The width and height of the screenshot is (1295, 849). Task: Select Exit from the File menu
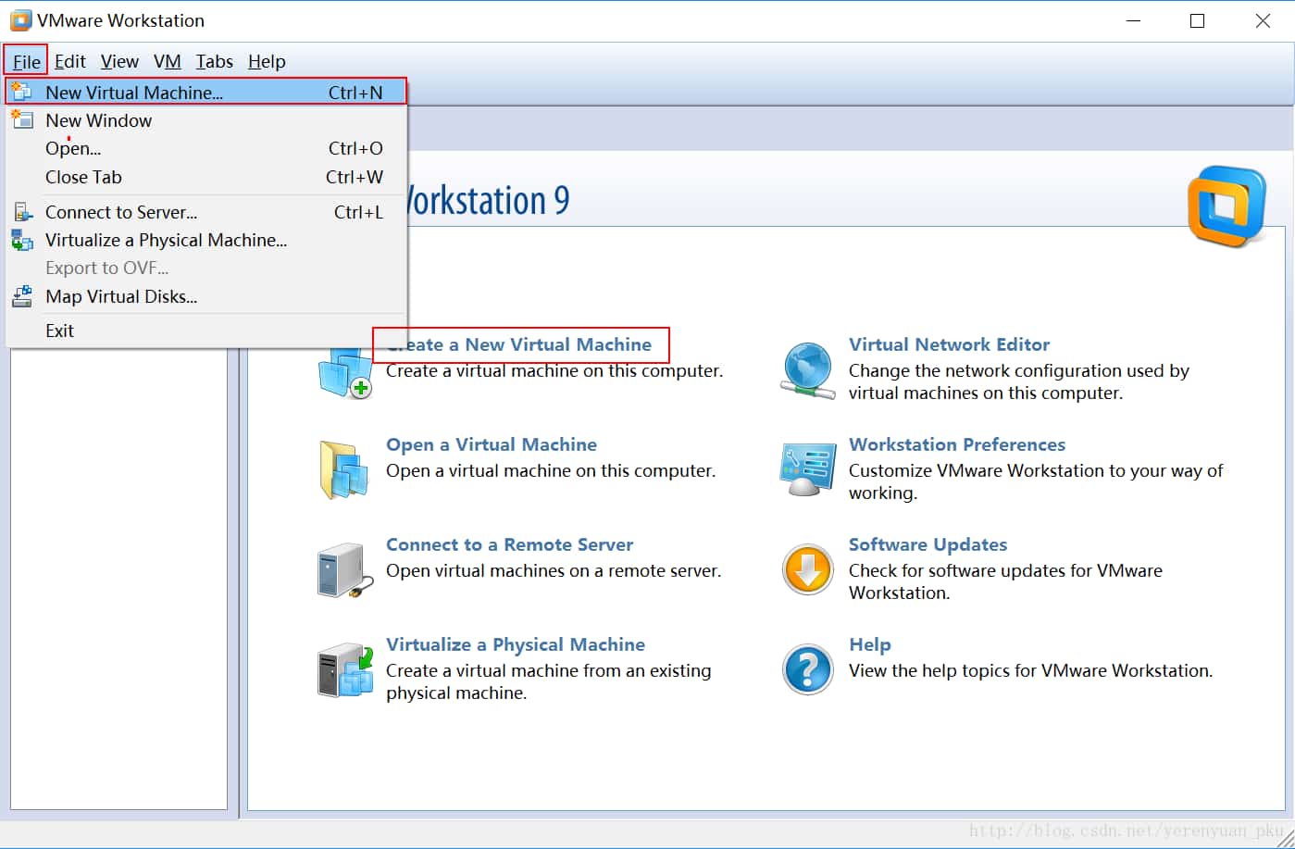[59, 331]
